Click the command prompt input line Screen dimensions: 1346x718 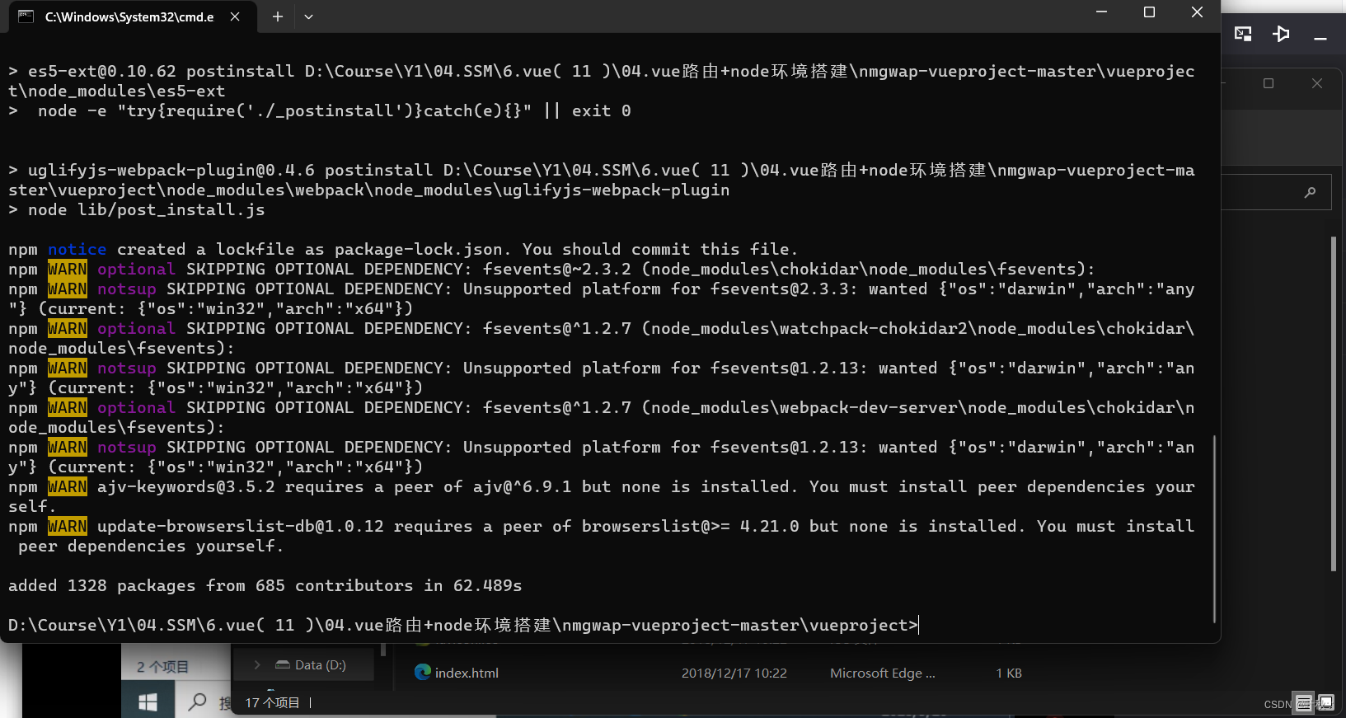463,625
